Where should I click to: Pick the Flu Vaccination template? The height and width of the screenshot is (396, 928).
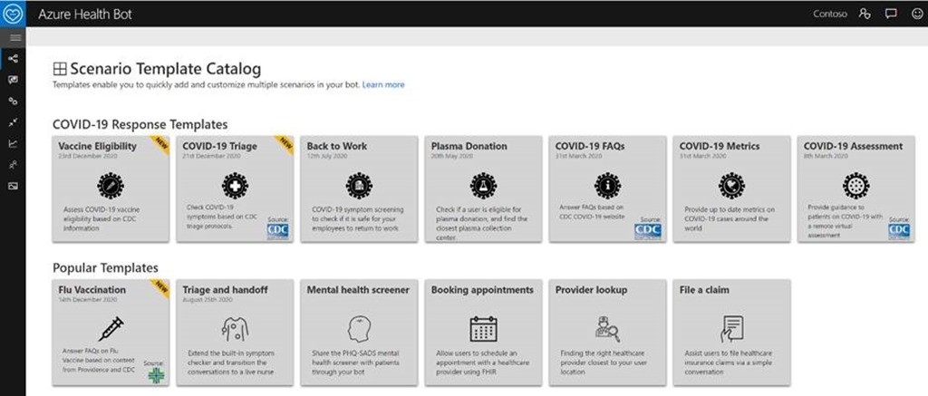111,332
